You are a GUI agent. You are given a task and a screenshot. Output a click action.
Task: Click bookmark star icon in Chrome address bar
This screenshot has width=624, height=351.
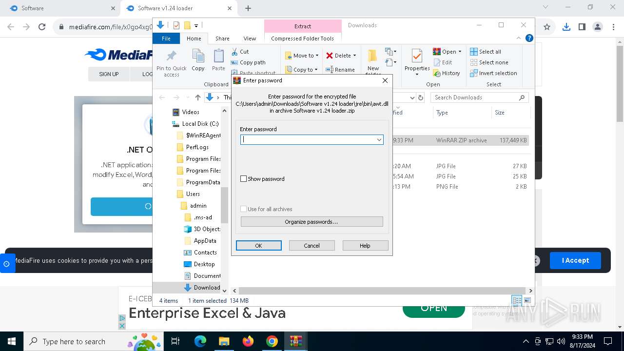pos(547,27)
